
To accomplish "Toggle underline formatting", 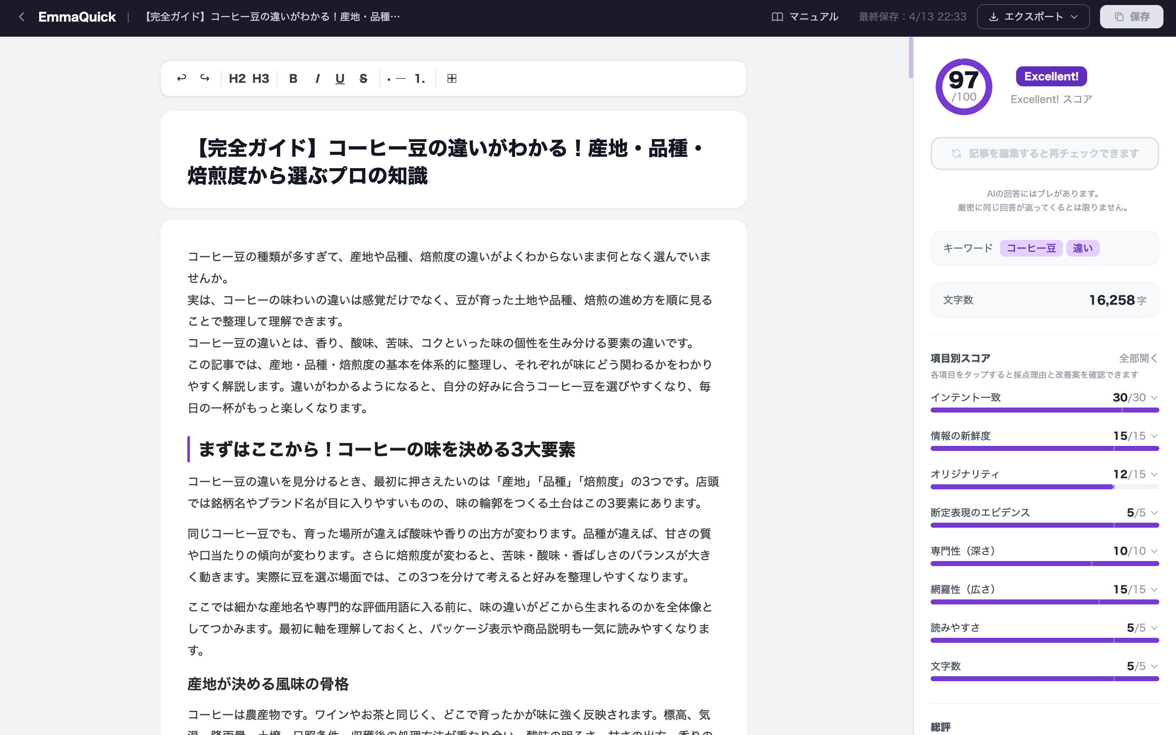I will (x=339, y=78).
